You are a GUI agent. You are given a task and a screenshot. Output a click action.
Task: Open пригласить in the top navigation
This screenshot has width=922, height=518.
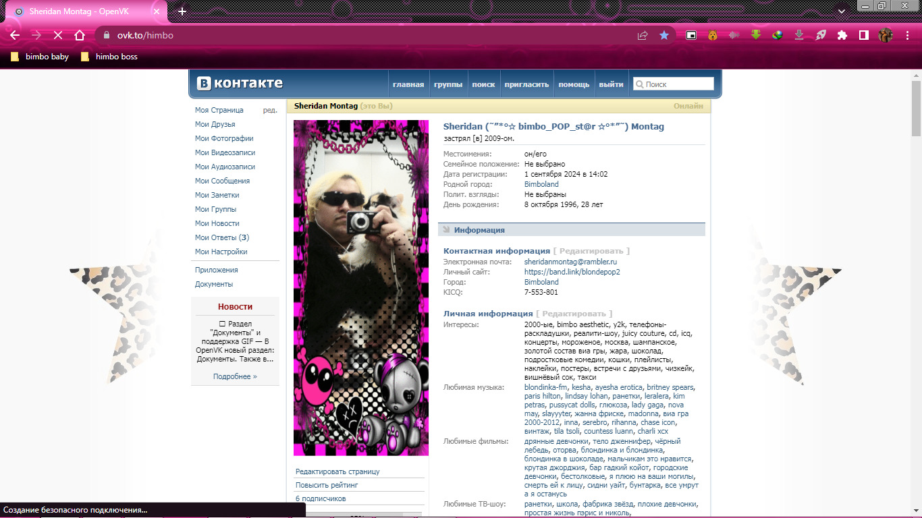526,84
